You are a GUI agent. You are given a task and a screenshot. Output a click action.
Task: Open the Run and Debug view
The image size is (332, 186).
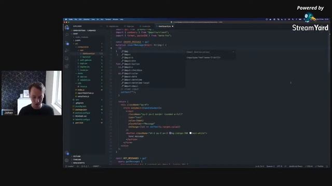pyautogui.click(x=67, y=51)
